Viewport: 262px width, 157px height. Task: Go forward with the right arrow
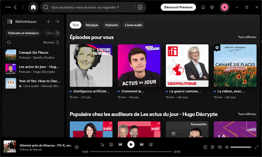pos(23,7)
